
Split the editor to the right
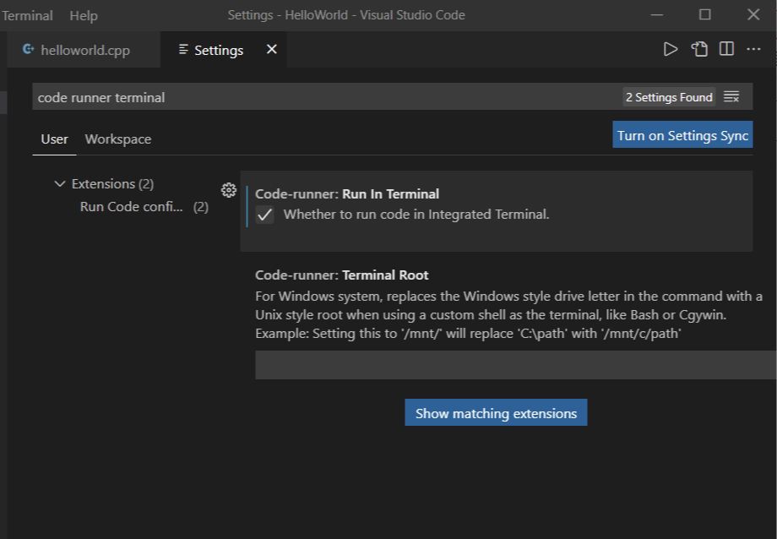click(726, 49)
